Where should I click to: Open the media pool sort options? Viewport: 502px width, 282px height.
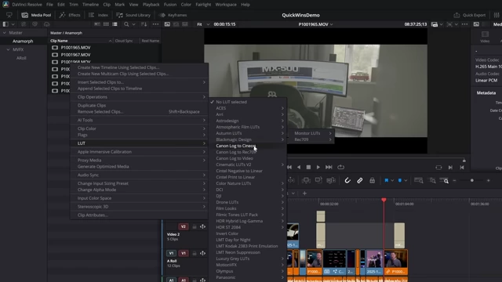(x=144, y=24)
